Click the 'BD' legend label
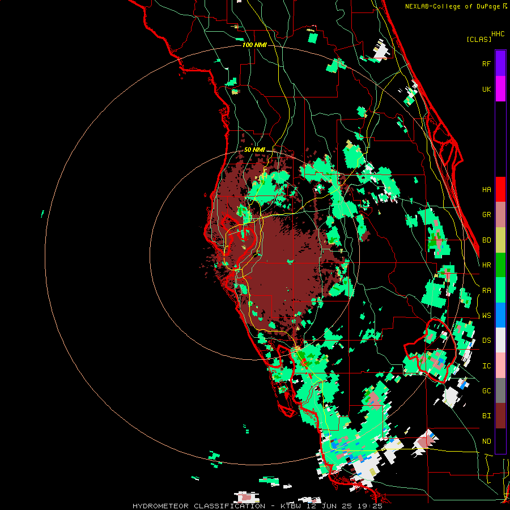The width and height of the screenshot is (510, 510). point(486,240)
